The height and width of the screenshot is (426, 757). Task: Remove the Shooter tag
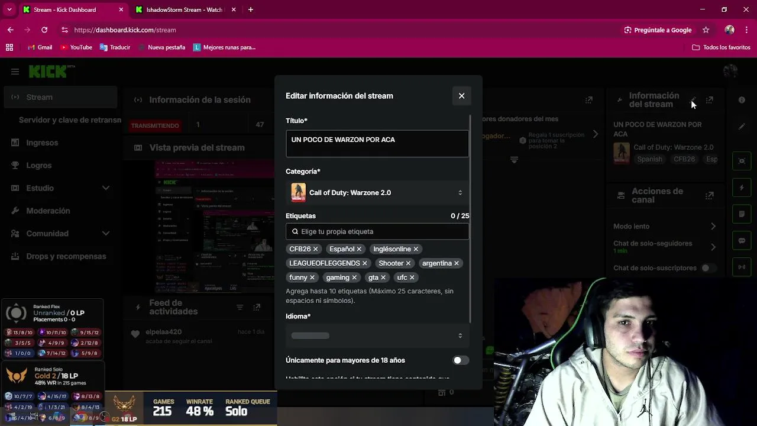[408, 263]
